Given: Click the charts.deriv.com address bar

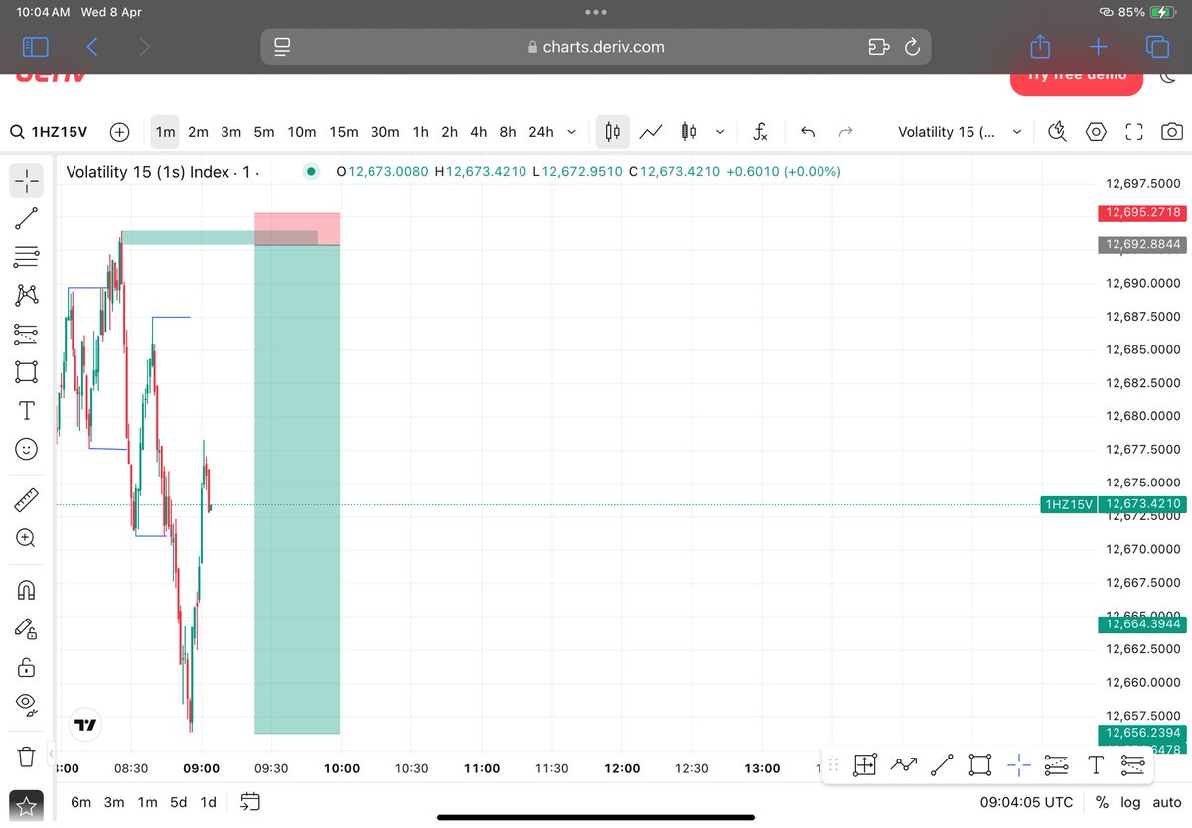Looking at the screenshot, I should [x=596, y=46].
